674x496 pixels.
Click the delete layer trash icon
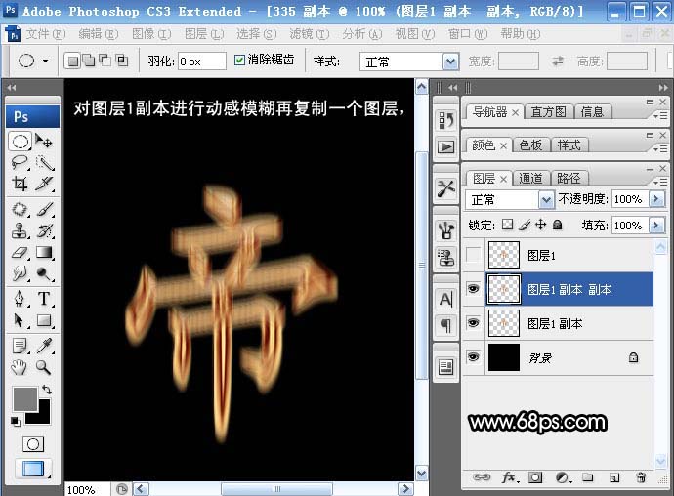pyautogui.click(x=641, y=477)
